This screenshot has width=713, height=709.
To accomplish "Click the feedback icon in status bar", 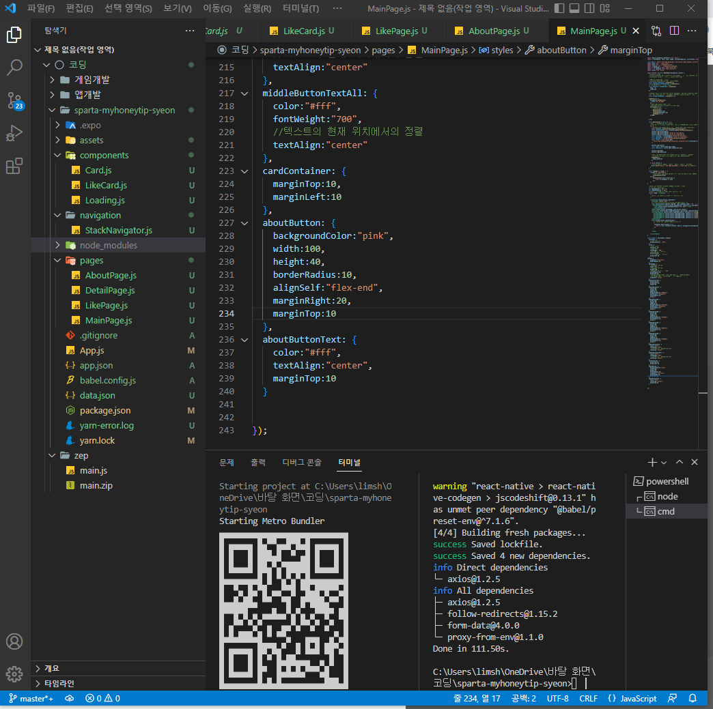I will pos(672,699).
